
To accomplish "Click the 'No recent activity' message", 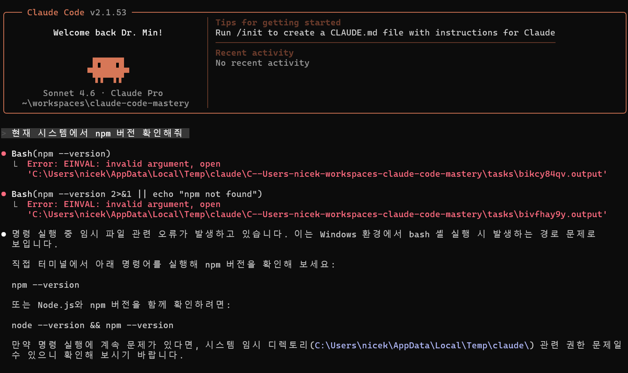I will pyautogui.click(x=262, y=63).
